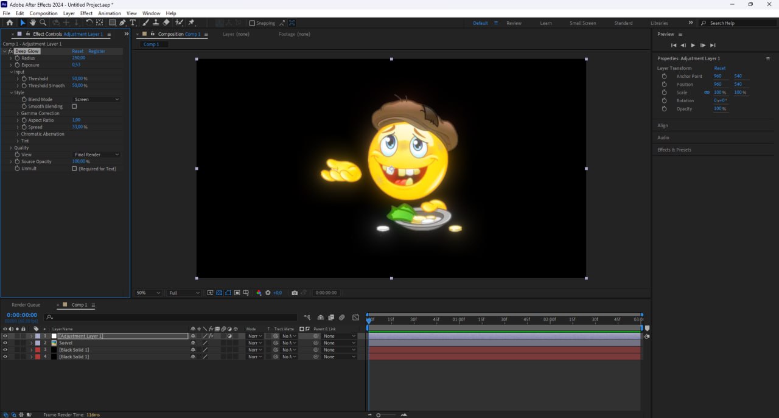Hide the Sorvet layer eye toggle
Screen dimensions: 779x418
pyautogui.click(x=5, y=343)
